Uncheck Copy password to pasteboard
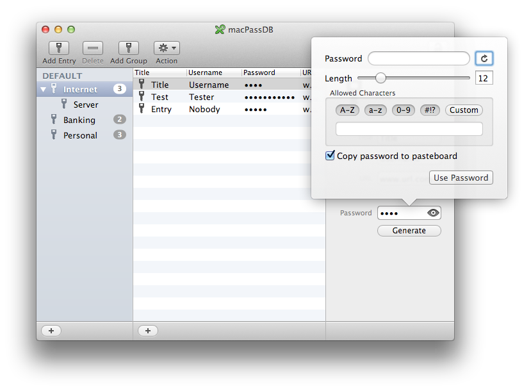The height and width of the screenshot is (391, 531). (331, 156)
